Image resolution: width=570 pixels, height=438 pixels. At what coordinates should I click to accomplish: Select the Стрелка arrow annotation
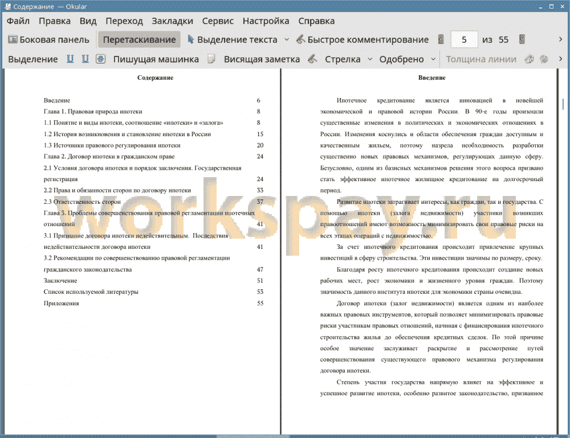343,59
